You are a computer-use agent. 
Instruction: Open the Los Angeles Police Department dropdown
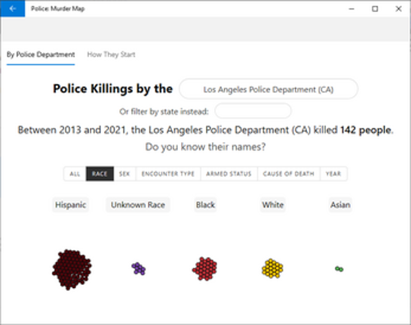[x=268, y=89]
